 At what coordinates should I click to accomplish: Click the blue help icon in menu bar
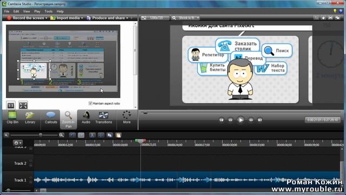(x=341, y=11)
